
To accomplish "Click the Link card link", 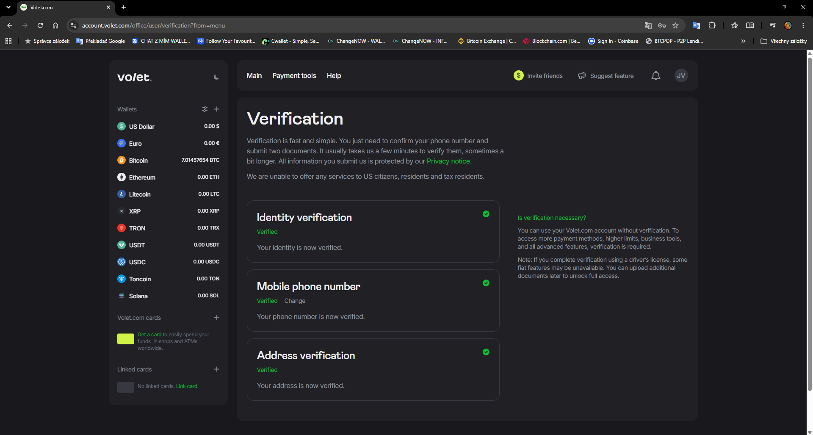I will (187, 386).
